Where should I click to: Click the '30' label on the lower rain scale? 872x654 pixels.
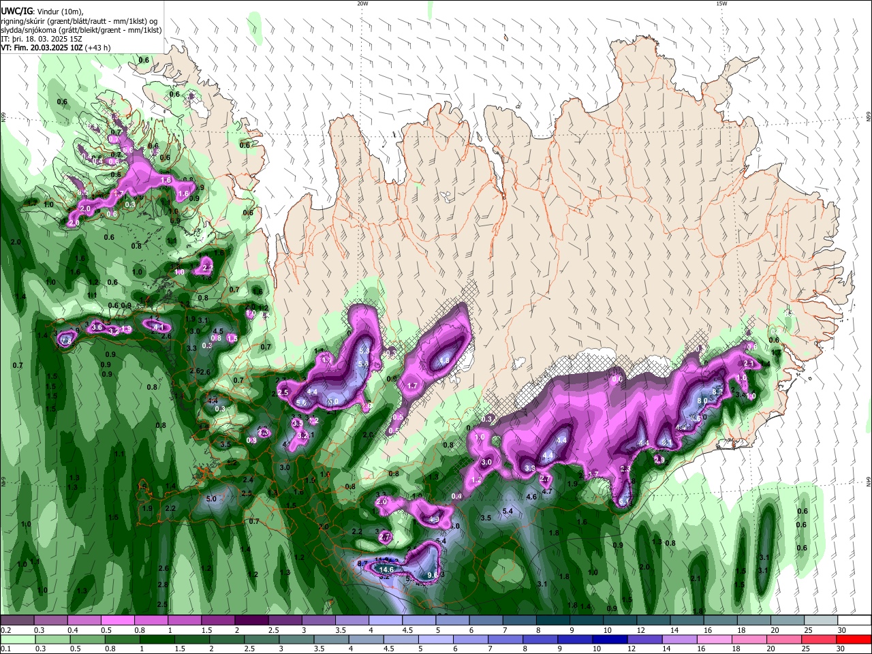pos(841,649)
